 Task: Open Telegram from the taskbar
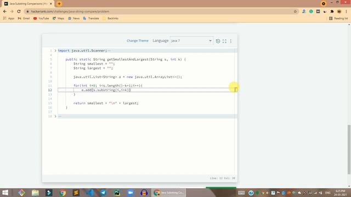coord(103,193)
